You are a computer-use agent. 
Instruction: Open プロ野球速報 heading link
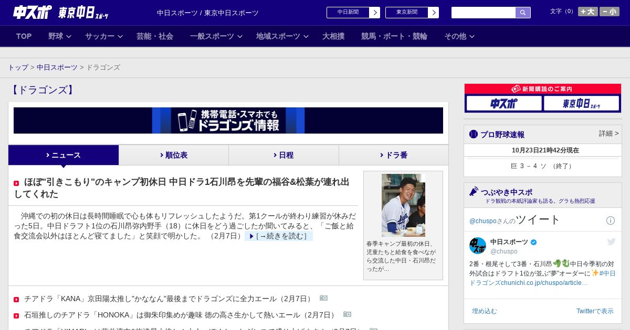(x=502, y=135)
